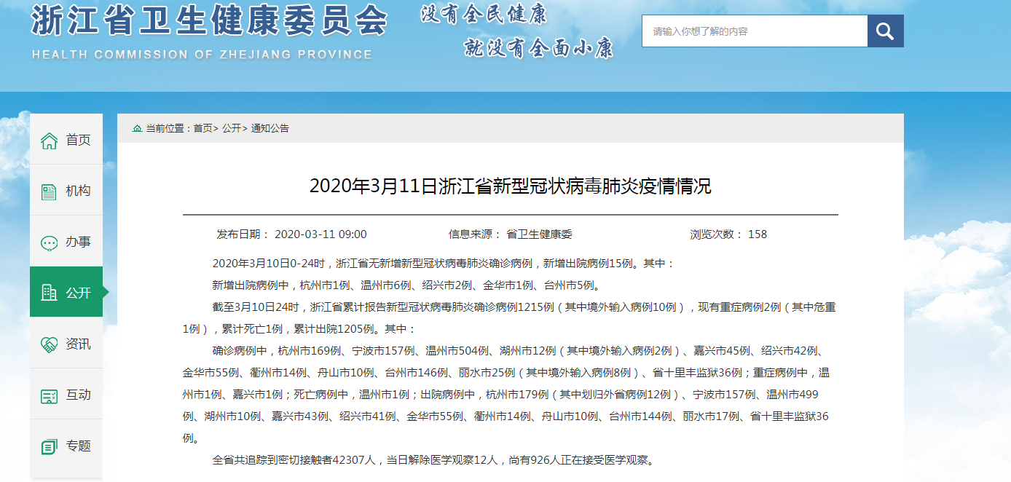The height and width of the screenshot is (482, 1011).
Task: Select the 资讯 sidebar menu label
Action: [79, 344]
